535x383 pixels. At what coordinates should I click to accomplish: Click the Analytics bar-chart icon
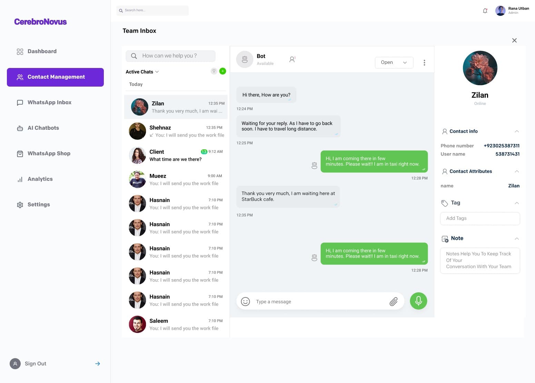pyautogui.click(x=20, y=179)
